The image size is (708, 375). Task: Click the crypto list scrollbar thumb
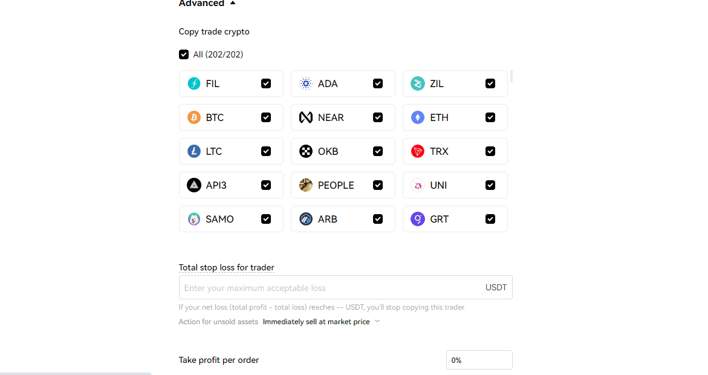(x=511, y=76)
